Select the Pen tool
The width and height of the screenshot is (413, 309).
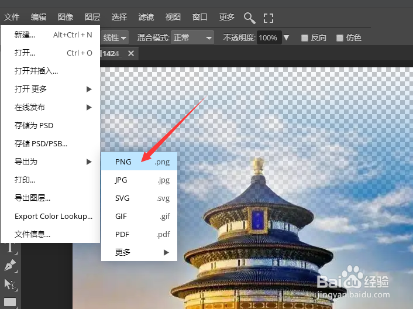[x=11, y=265]
